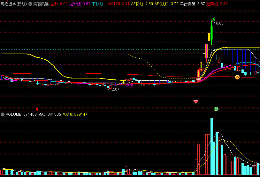Click the 主升: 5.09 value
This screenshot has width=260, height=177.
[x=59, y=4]
